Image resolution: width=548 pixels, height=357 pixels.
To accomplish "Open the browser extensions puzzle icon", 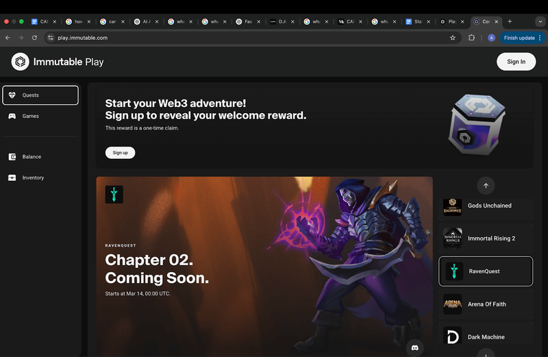I will tap(471, 38).
